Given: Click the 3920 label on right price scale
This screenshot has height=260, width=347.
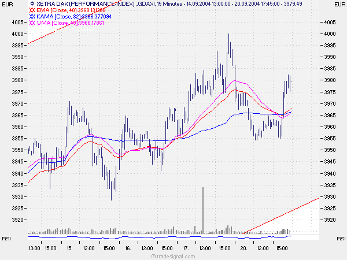Looking at the screenshot, I should (x=330, y=220).
